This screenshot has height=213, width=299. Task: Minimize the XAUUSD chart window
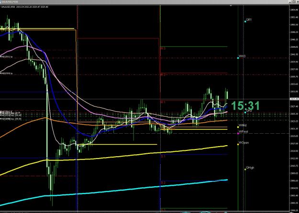point(290,2)
